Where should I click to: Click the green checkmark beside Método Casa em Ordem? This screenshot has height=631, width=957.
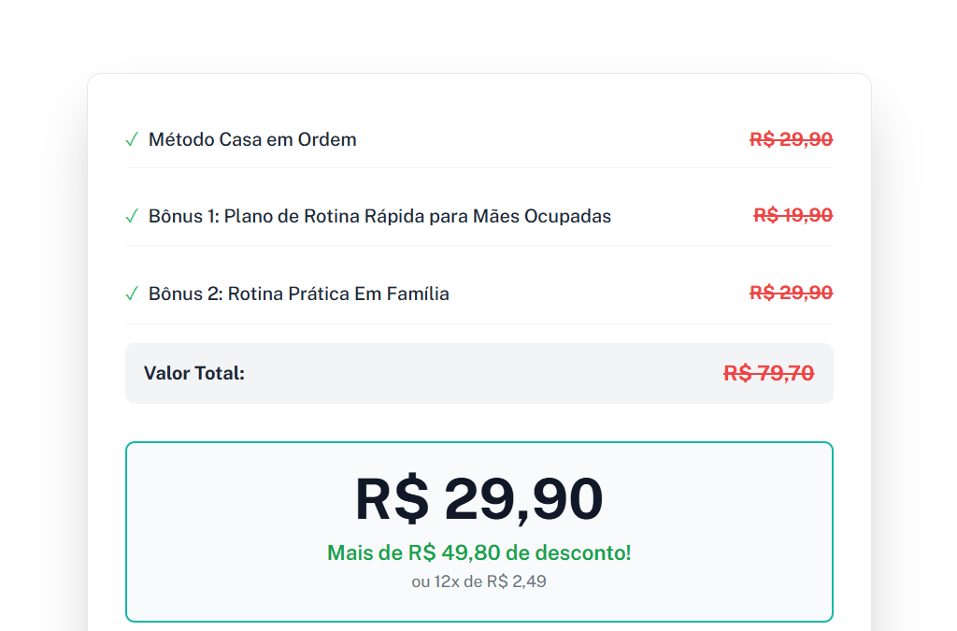coord(132,139)
